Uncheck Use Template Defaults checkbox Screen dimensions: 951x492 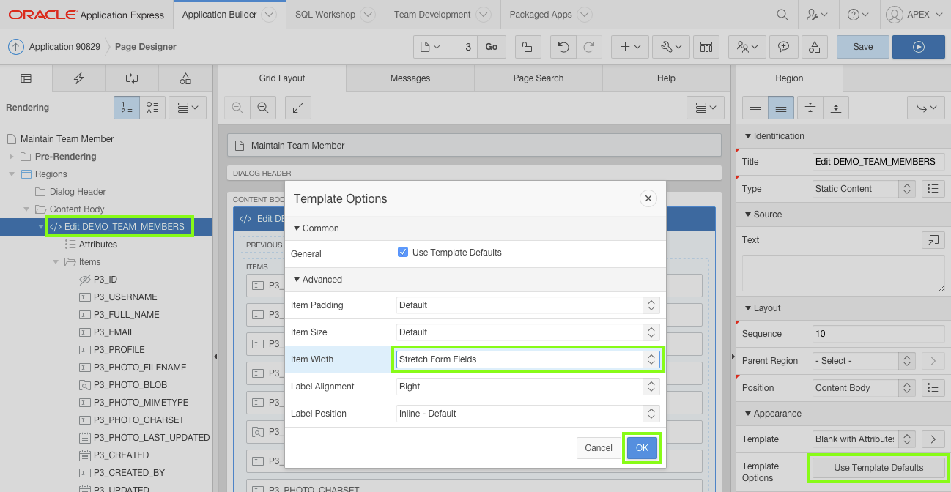(x=403, y=253)
